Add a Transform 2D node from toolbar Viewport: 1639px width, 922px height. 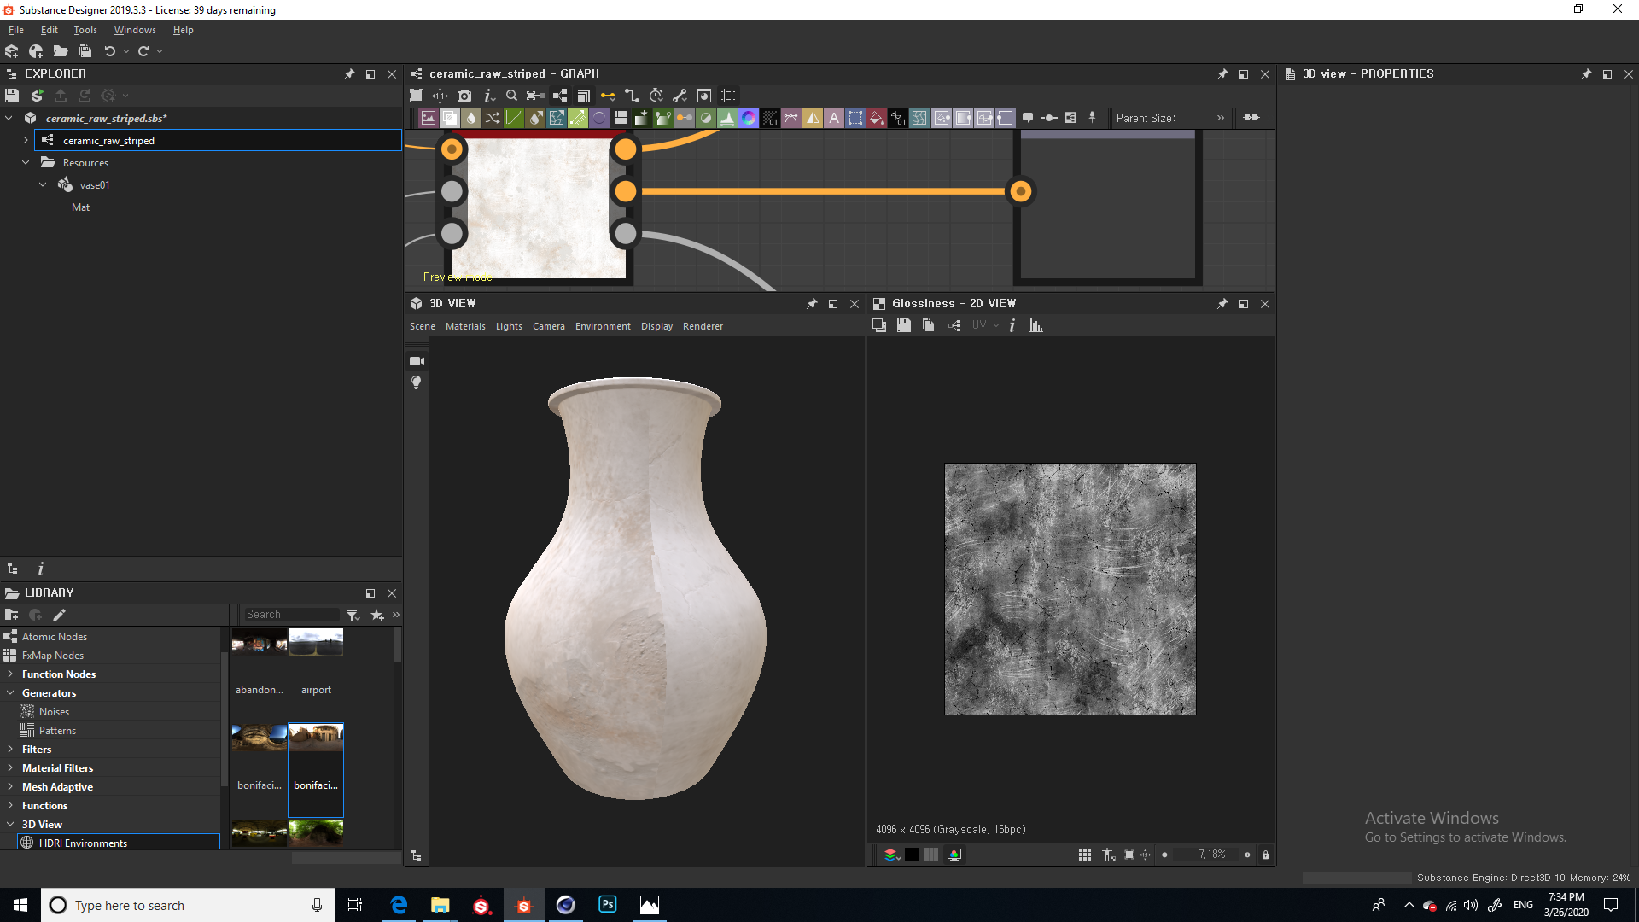click(x=855, y=118)
